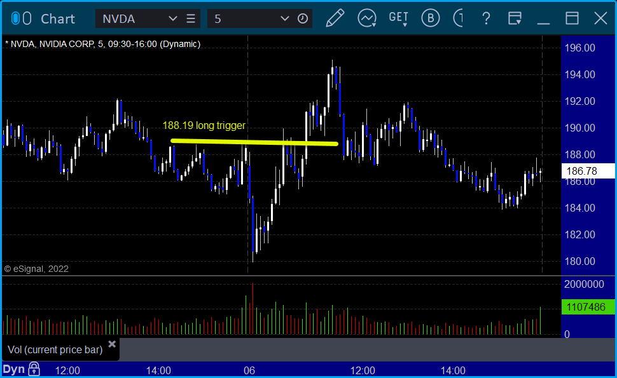
Task: Select the pencil drawing tools icon
Action: pyautogui.click(x=335, y=18)
